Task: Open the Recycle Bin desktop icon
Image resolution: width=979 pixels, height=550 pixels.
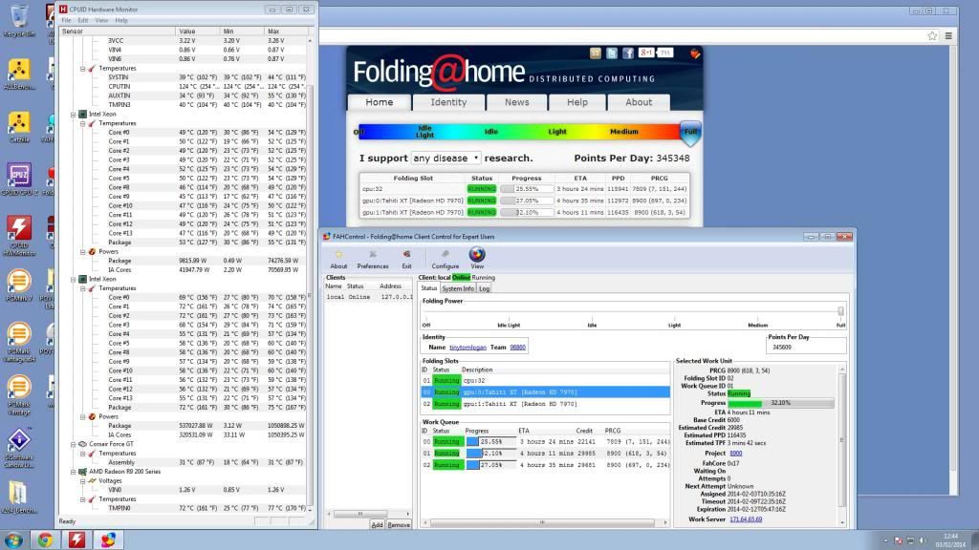Action: tap(19, 21)
